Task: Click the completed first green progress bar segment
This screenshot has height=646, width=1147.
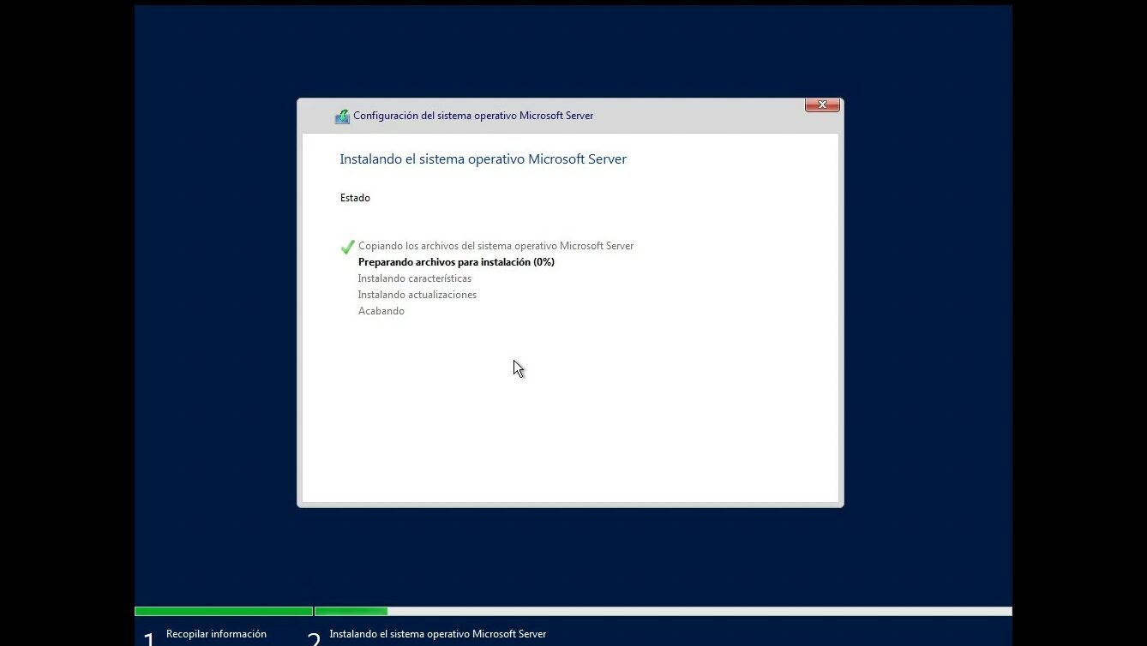Action: coord(223,611)
